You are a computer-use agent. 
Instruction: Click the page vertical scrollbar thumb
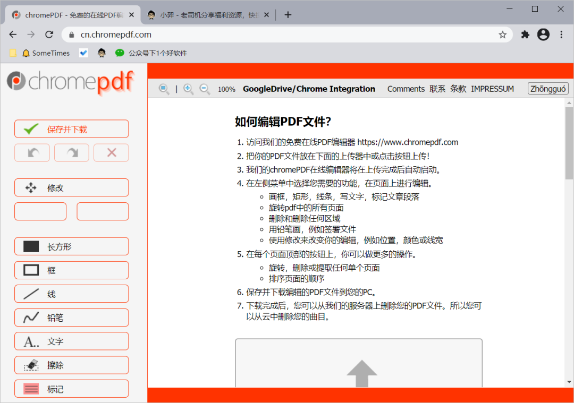point(569,143)
